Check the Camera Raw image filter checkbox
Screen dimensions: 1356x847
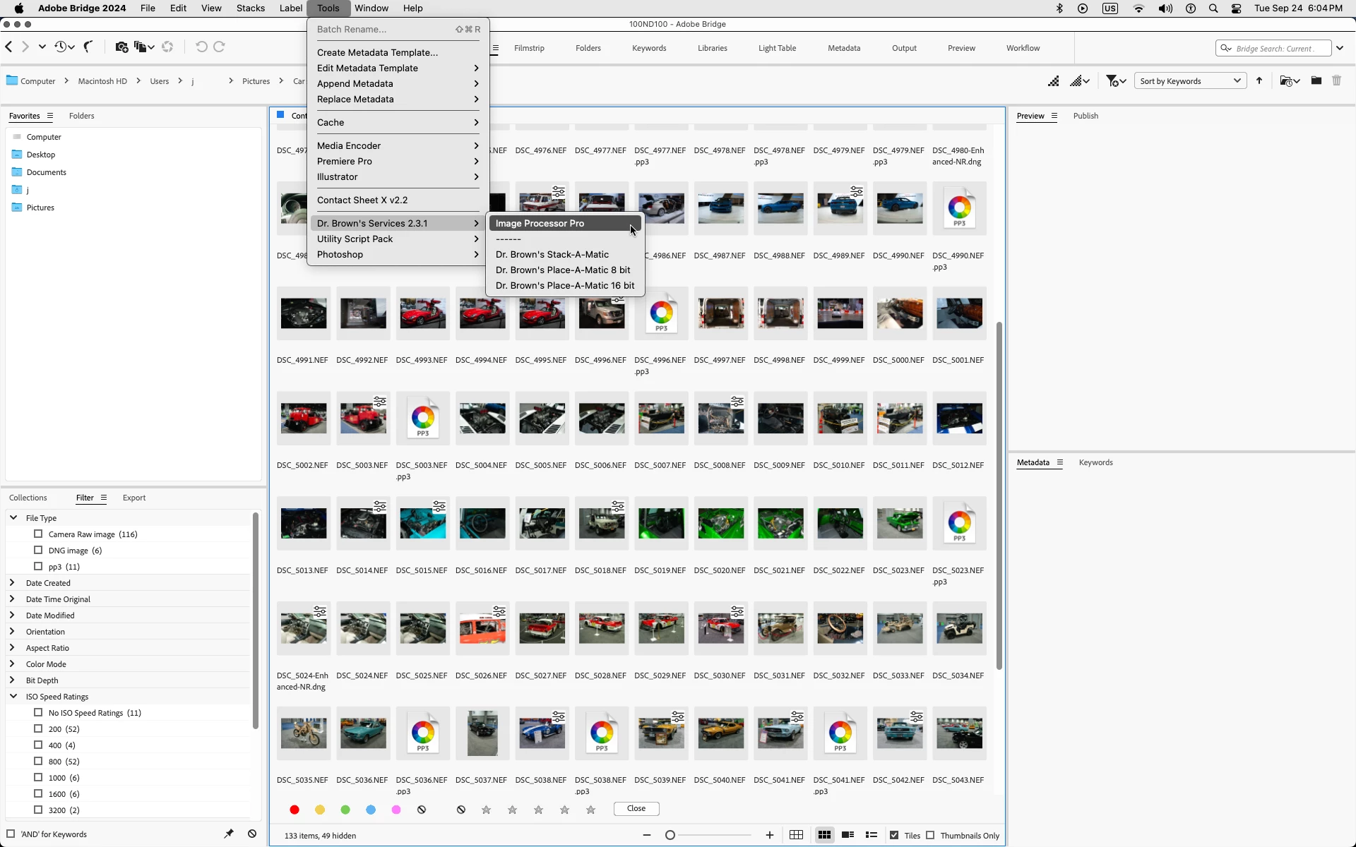[x=39, y=534]
